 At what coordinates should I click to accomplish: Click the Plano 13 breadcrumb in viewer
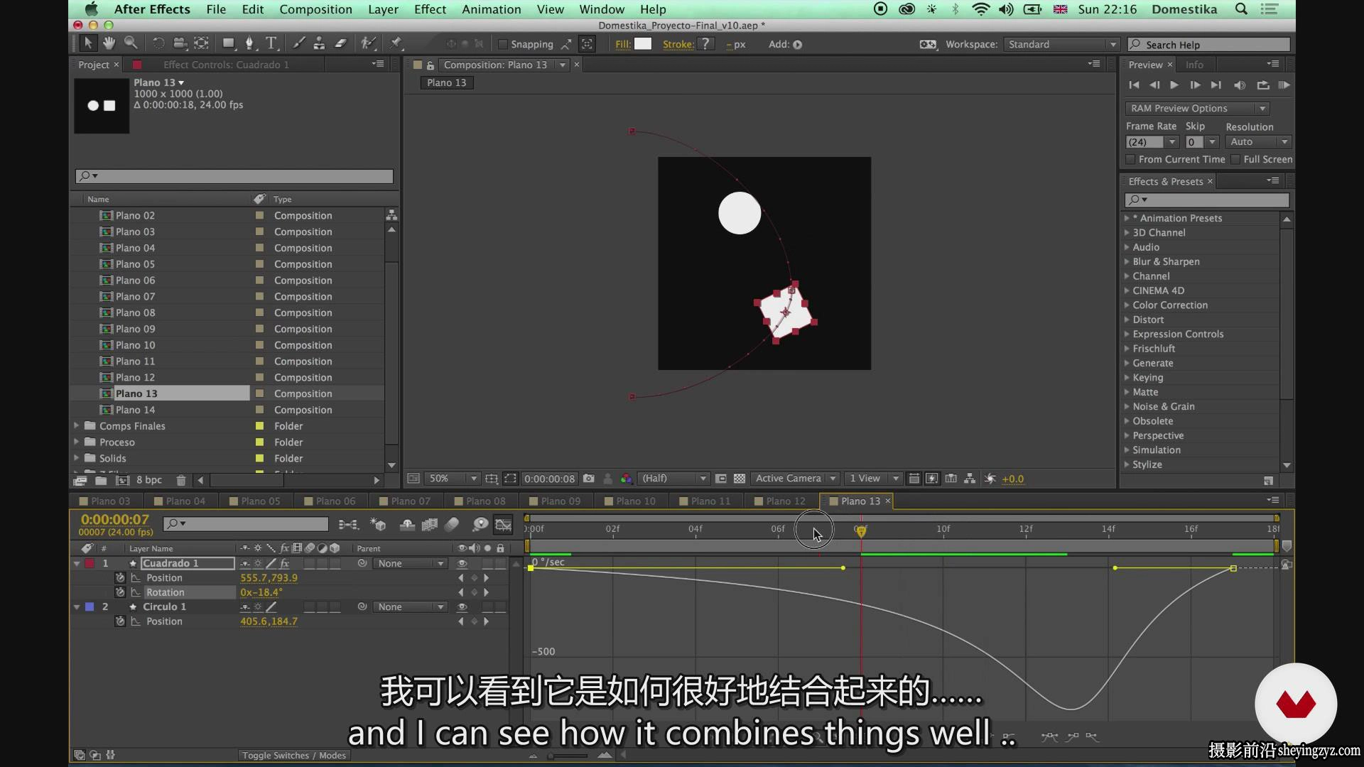coord(447,83)
